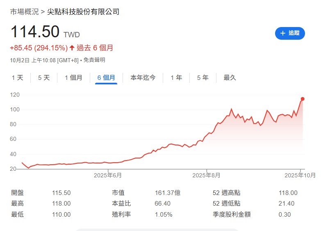Screen dimensions: 321x231
Task: Select the 1 天 range tab
Action: [17, 78]
